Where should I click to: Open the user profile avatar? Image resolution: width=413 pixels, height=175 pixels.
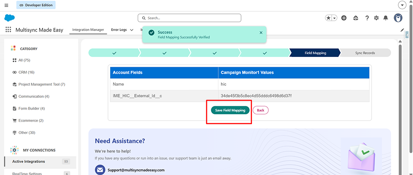398,18
